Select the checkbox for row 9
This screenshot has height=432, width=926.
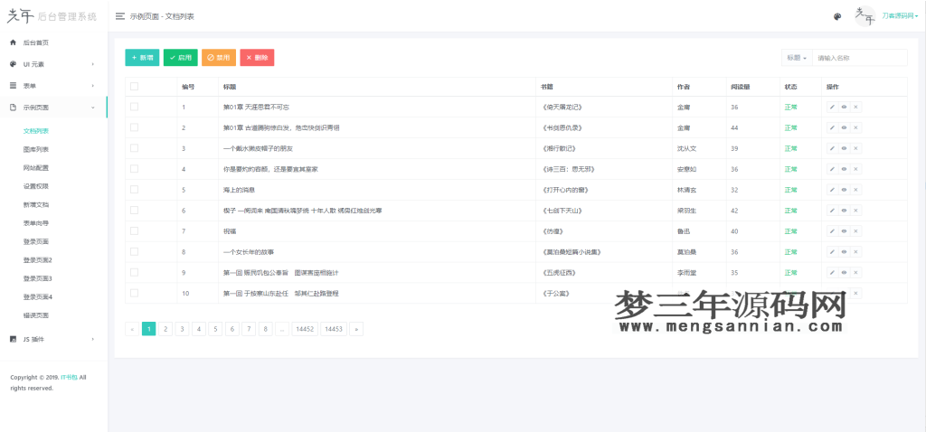[x=134, y=272]
